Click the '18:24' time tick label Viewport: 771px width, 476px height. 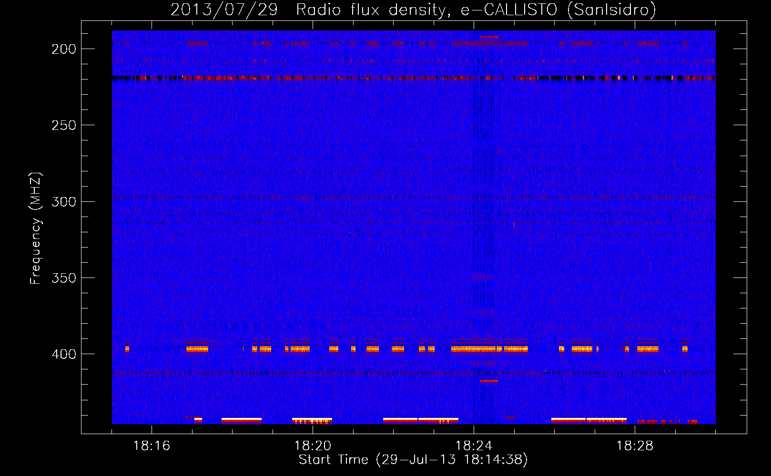474,446
